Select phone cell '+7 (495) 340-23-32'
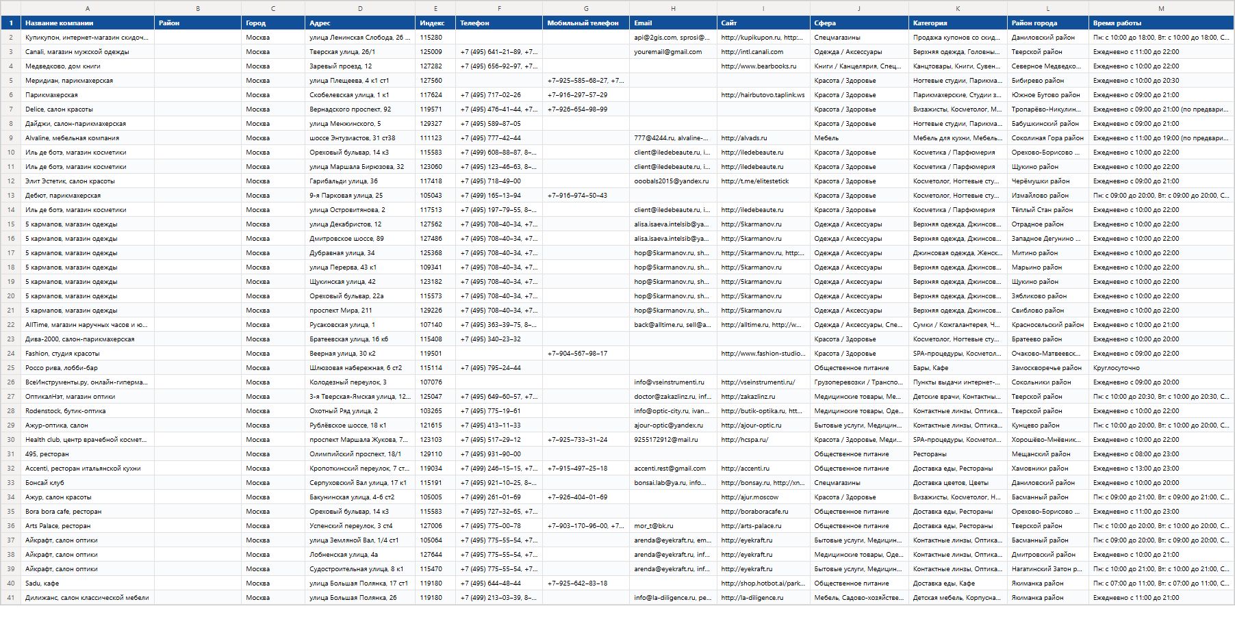1235x617 pixels. pyautogui.click(x=499, y=339)
